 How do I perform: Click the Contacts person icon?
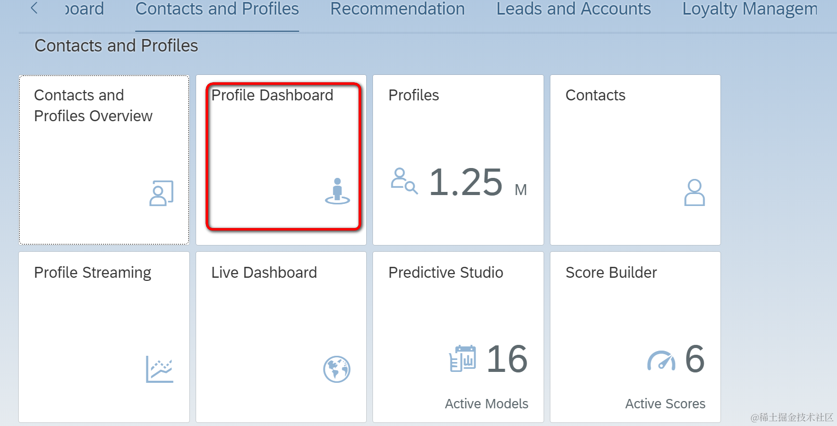694,192
